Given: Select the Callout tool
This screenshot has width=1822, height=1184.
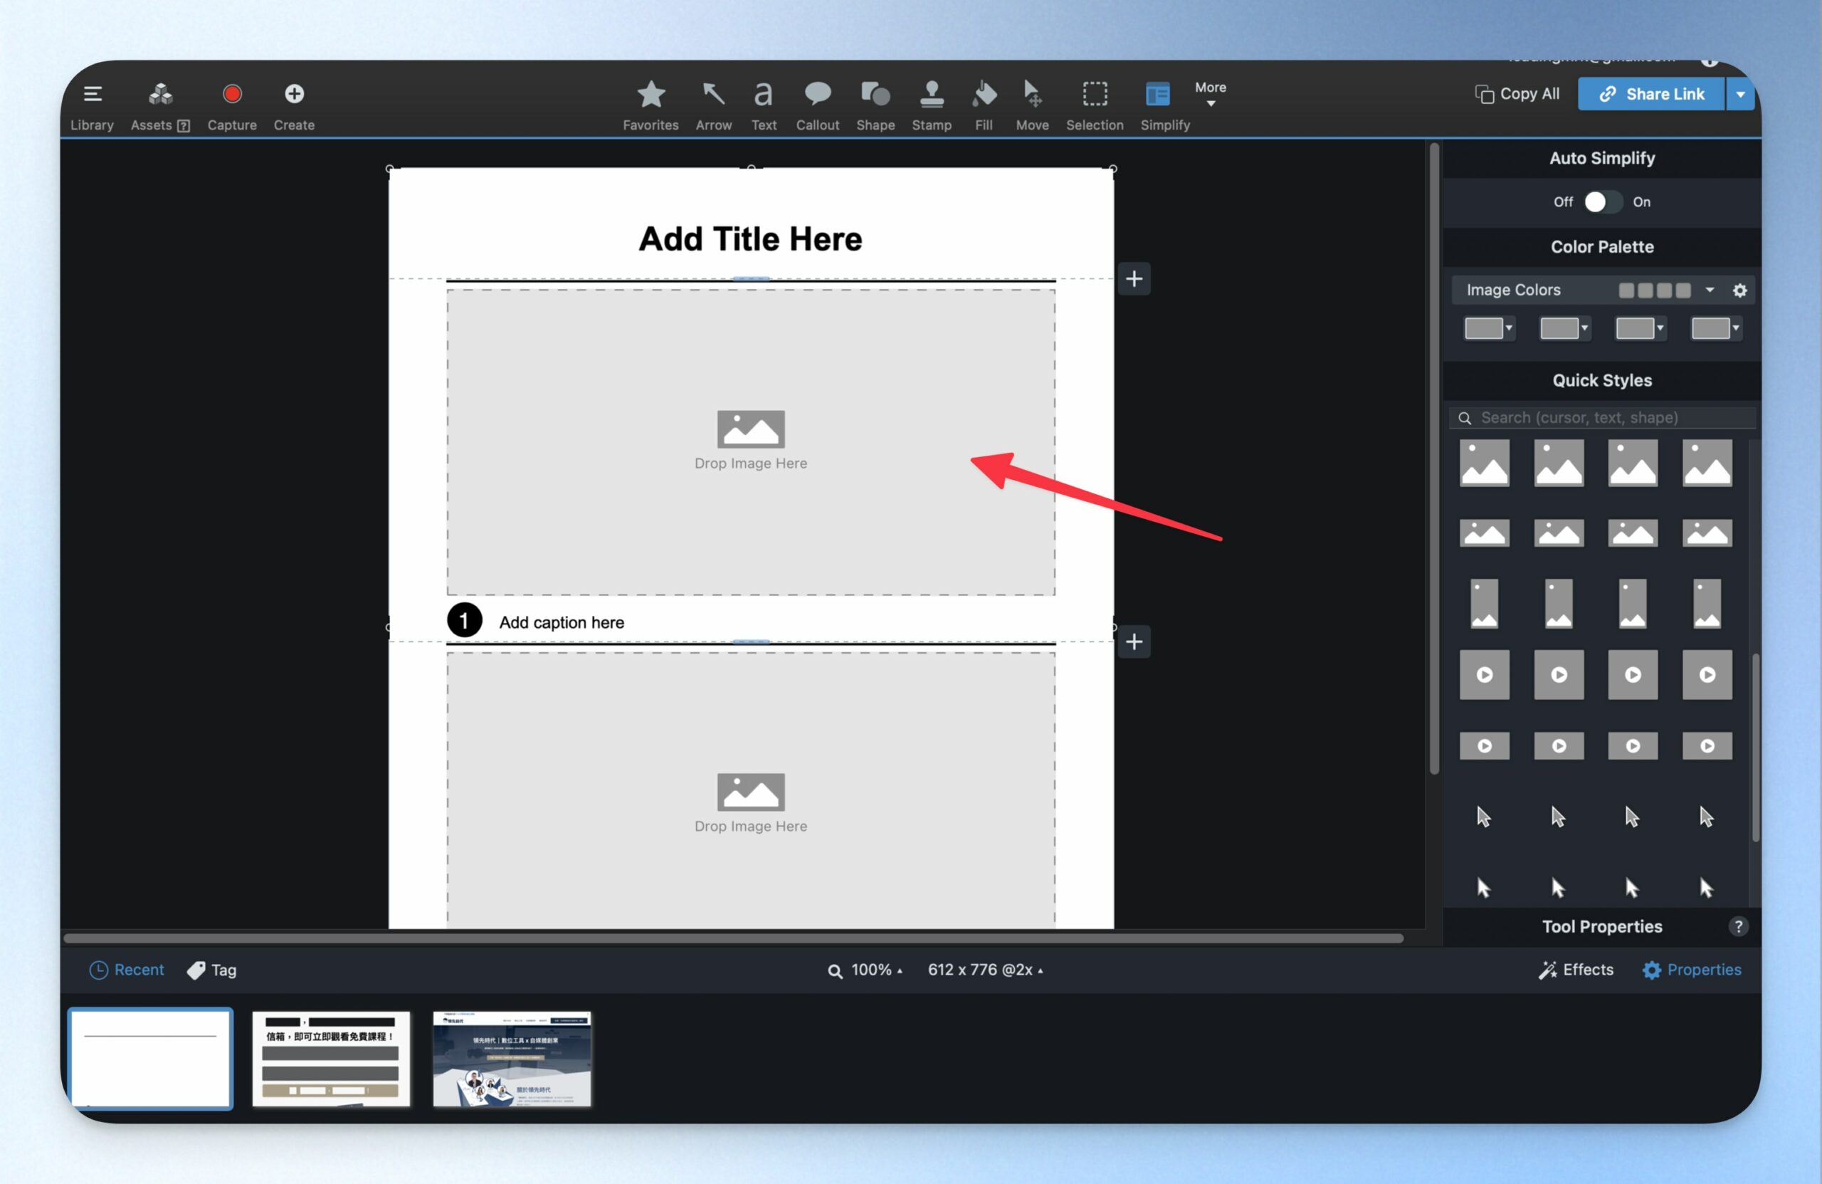Looking at the screenshot, I should click(x=817, y=105).
